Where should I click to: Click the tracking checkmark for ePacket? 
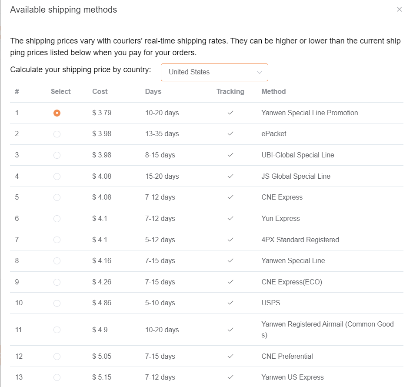[x=230, y=133]
